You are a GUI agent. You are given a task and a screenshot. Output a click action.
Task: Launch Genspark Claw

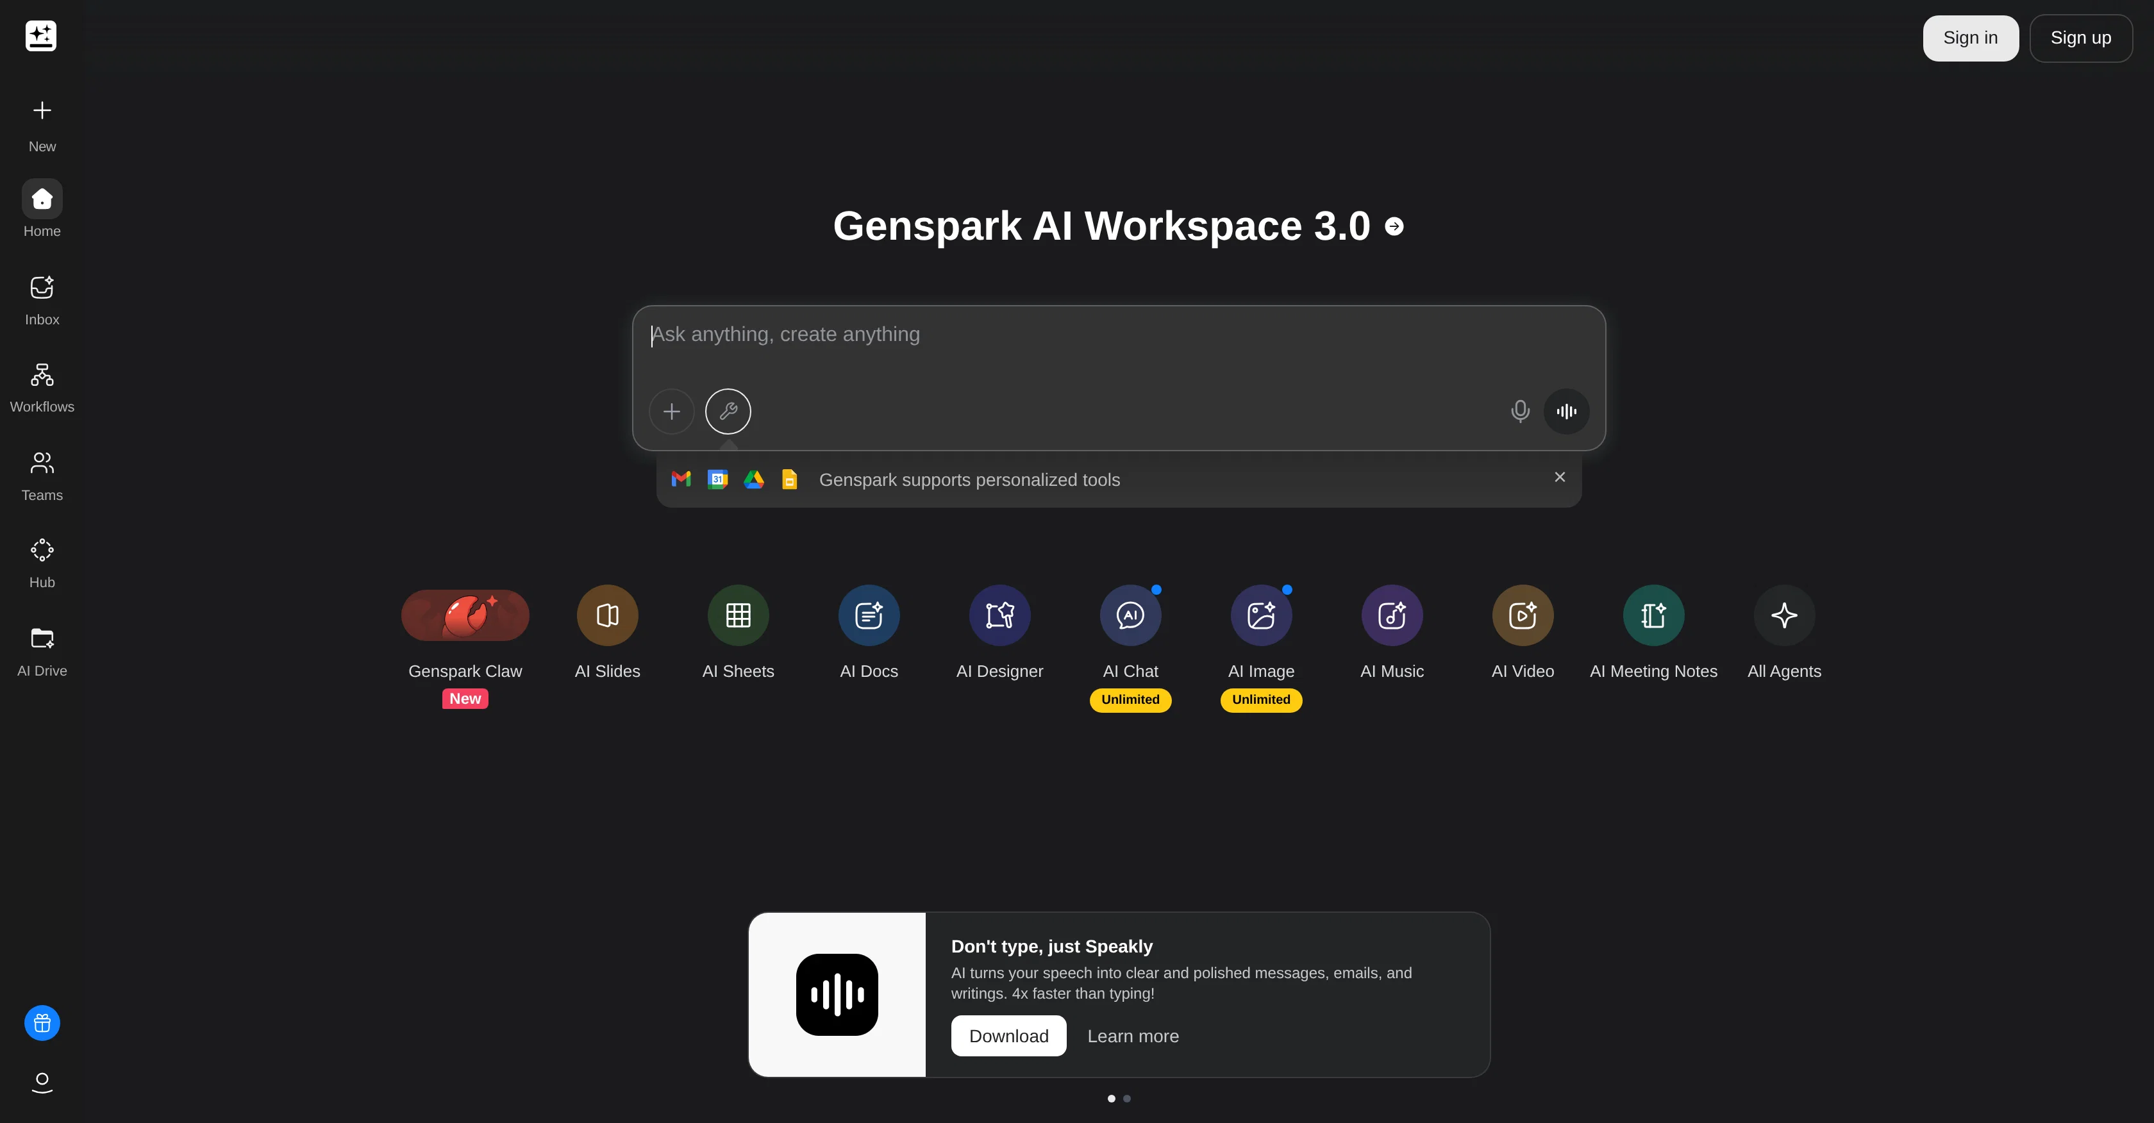465,615
